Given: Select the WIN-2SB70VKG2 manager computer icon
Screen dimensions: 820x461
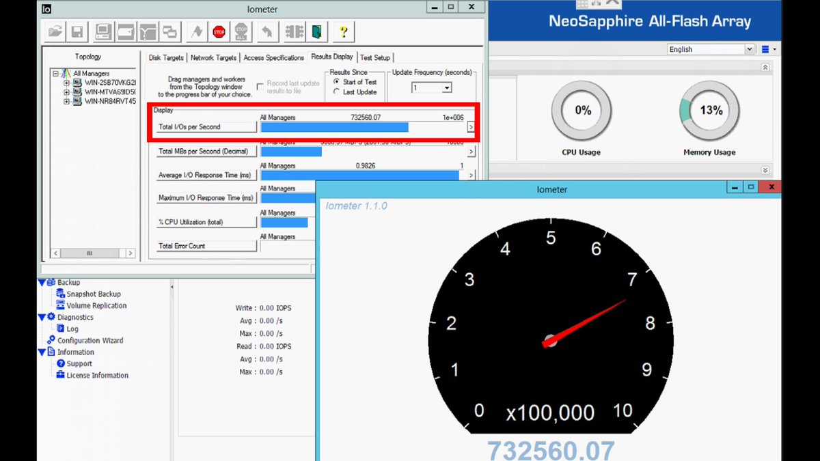Looking at the screenshot, I should [78, 83].
